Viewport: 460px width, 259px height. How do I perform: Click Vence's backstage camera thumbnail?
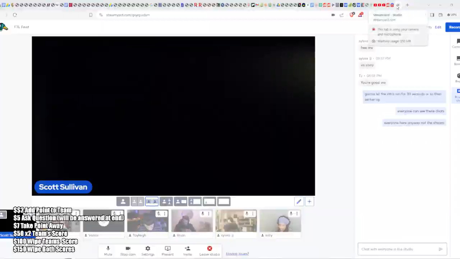point(103,221)
